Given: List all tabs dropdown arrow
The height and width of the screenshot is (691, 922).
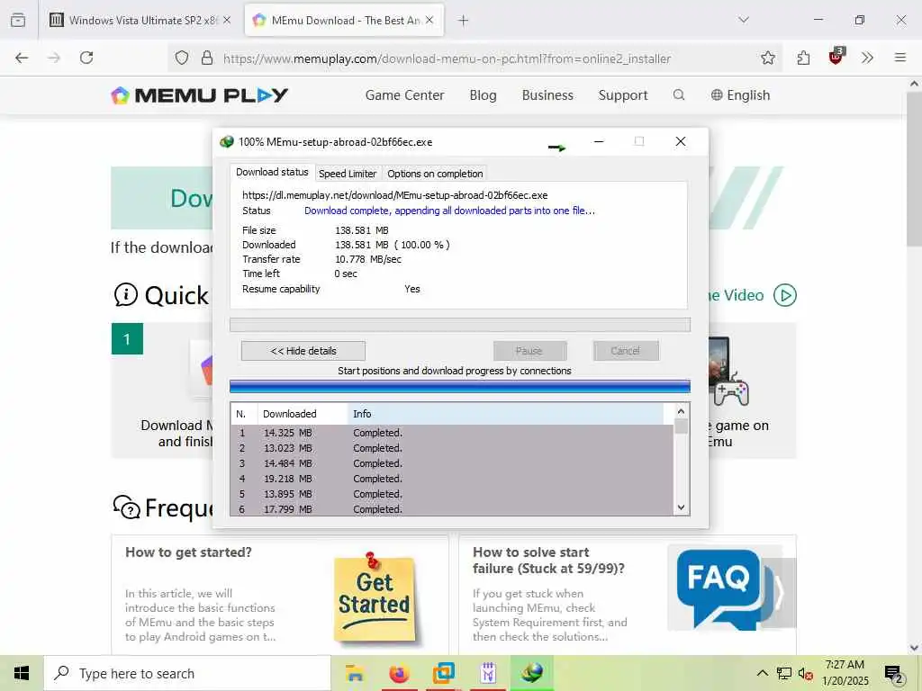Looking at the screenshot, I should (x=744, y=20).
